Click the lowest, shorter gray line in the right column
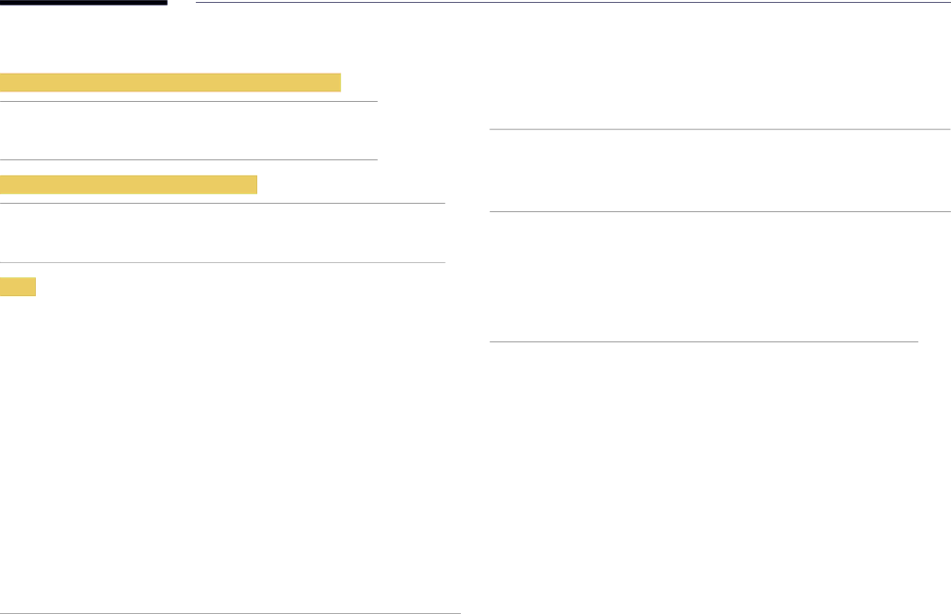Viewport: 951px width, 614px height. (x=703, y=341)
